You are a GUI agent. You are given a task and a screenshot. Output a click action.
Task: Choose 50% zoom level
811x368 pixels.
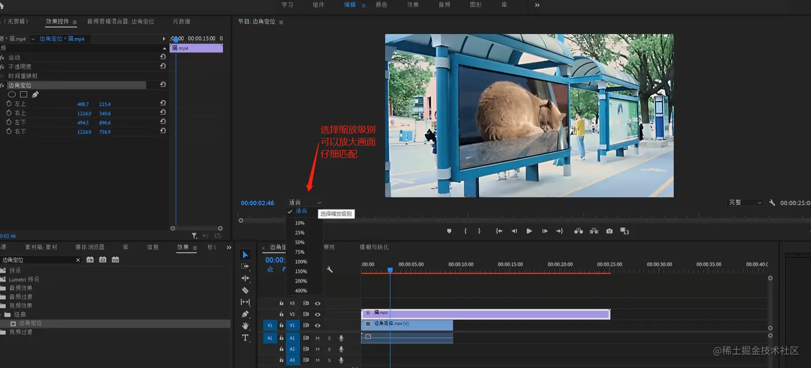[300, 242]
